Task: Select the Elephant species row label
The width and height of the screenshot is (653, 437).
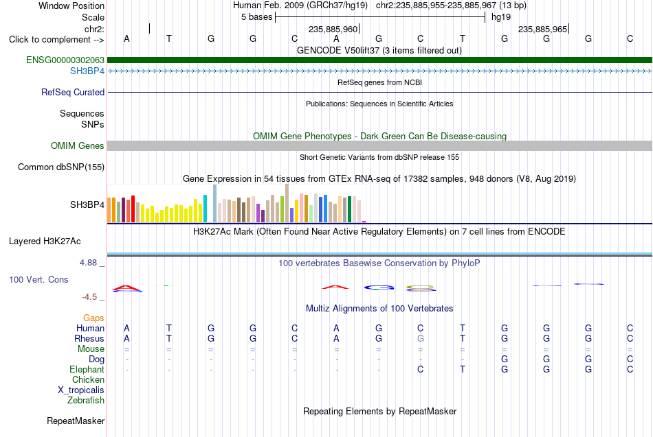Action: click(x=87, y=370)
